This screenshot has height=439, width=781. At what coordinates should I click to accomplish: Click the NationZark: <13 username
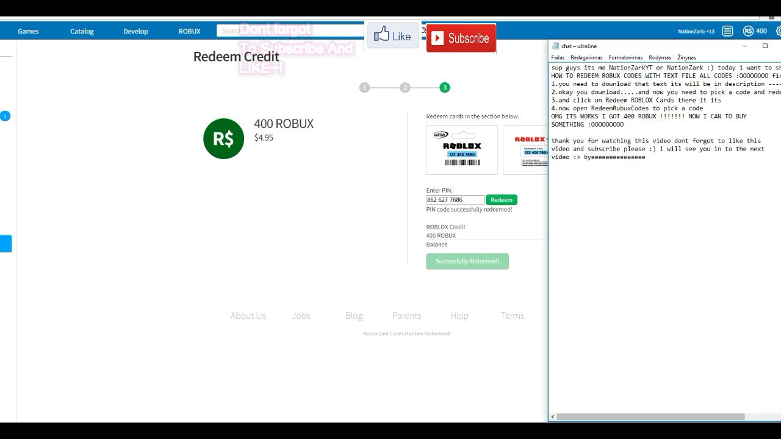coord(696,31)
